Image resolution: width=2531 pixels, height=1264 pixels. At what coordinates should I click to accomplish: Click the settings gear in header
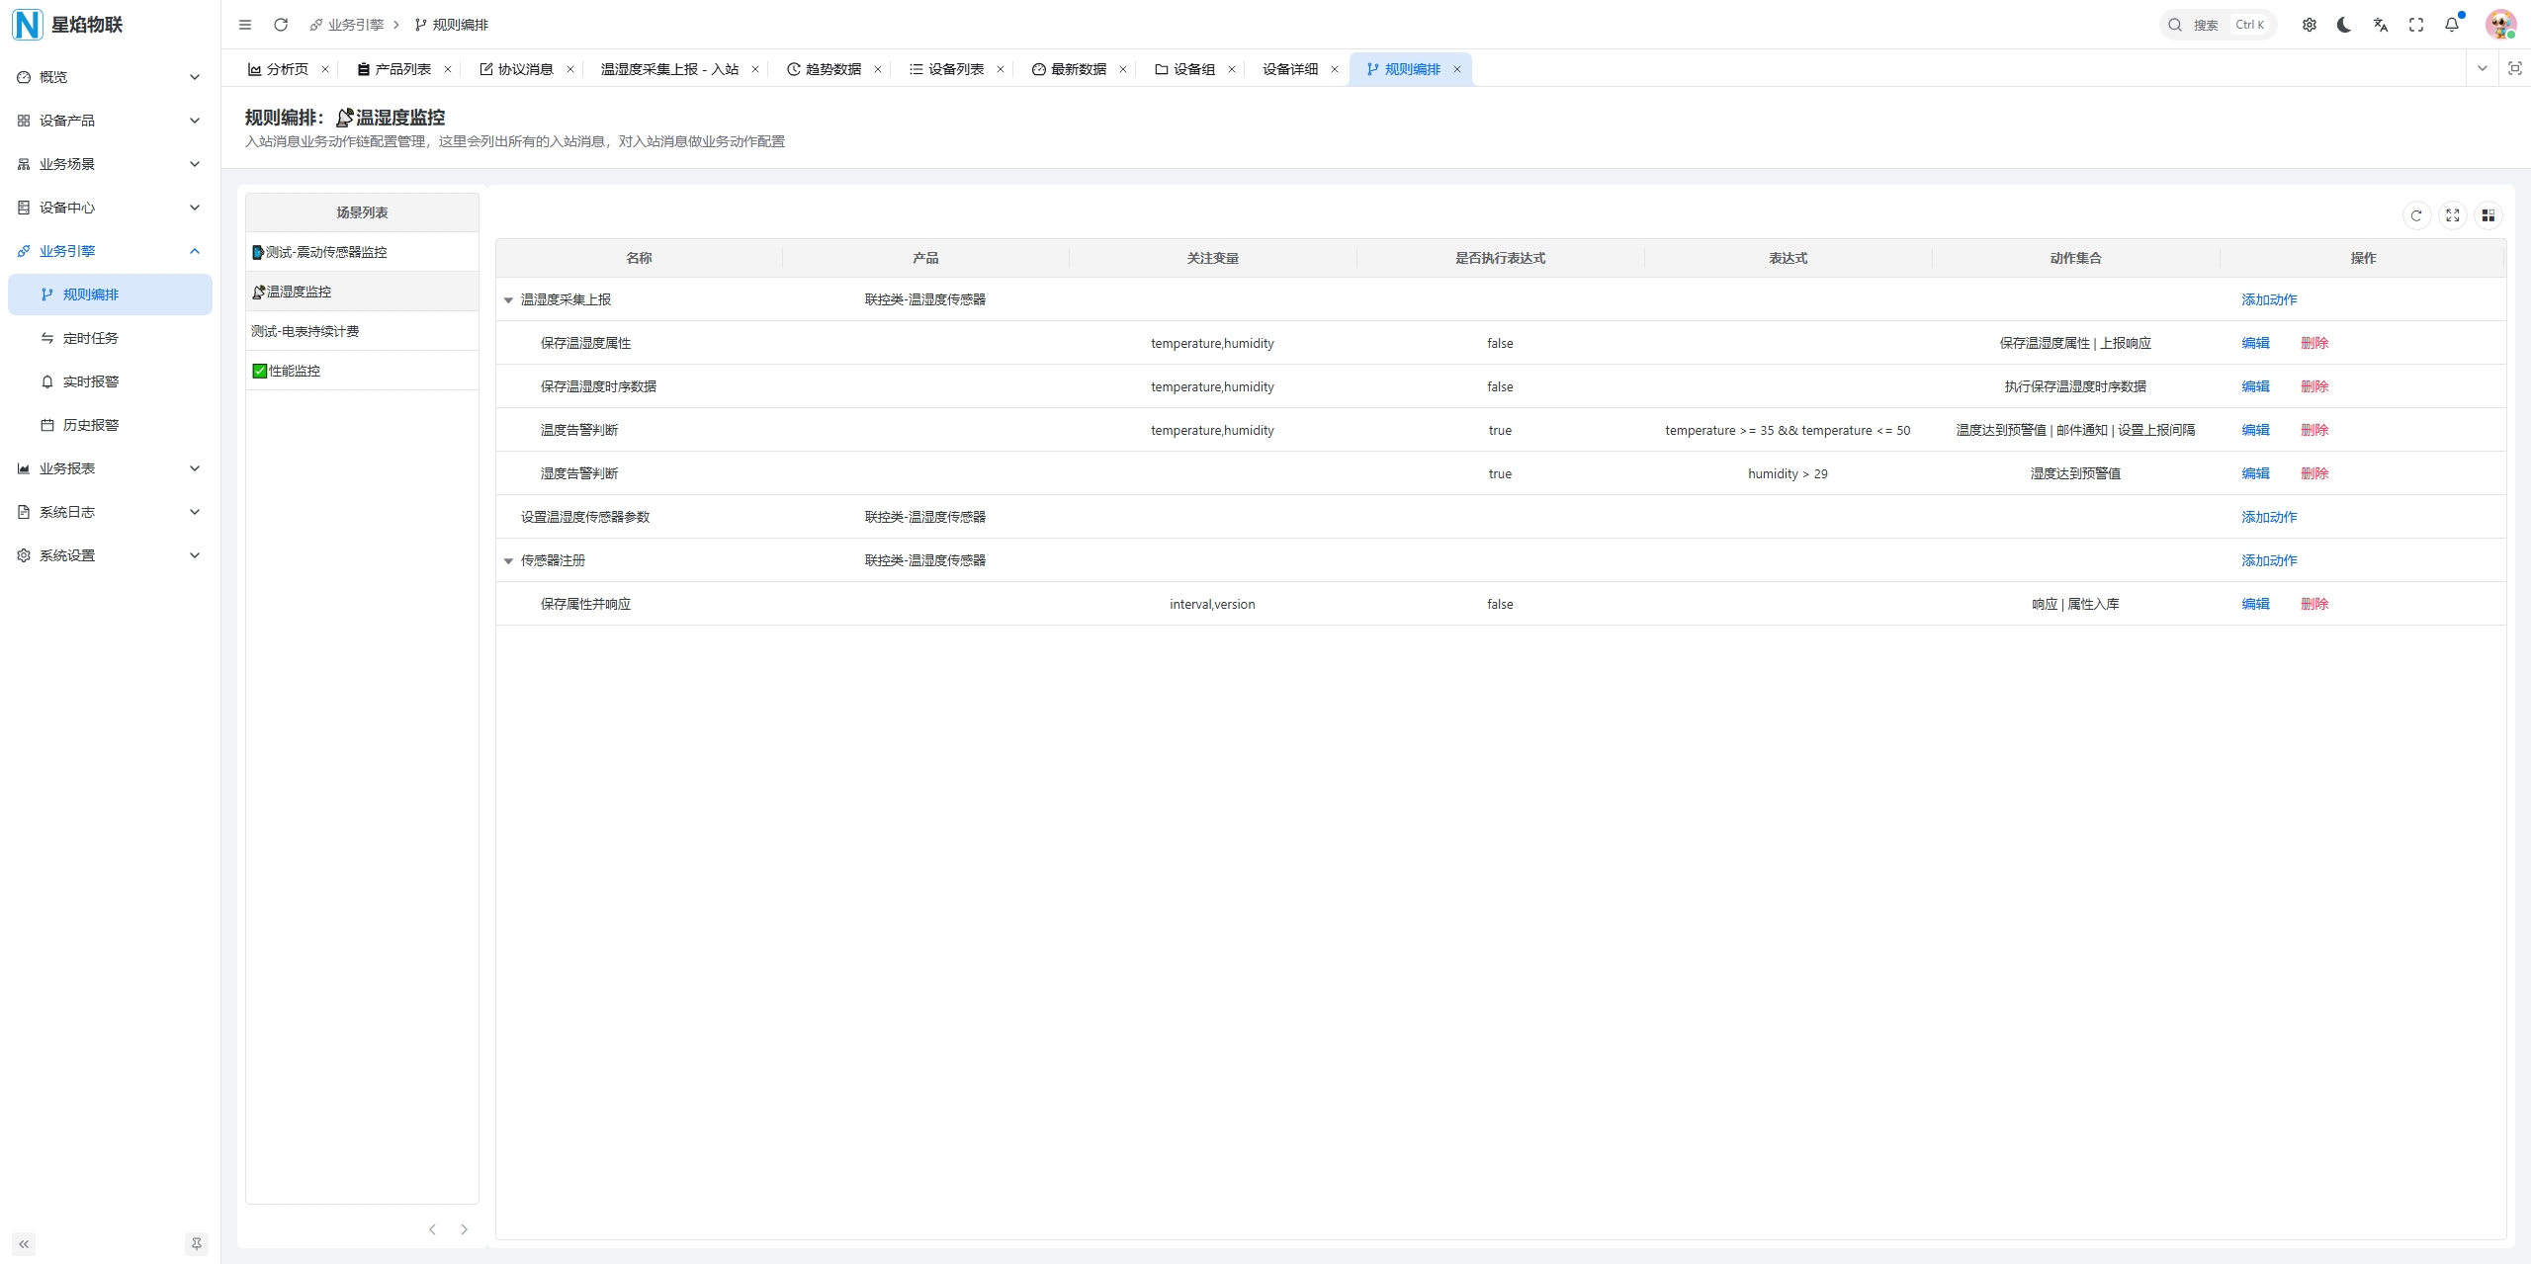tap(2309, 25)
